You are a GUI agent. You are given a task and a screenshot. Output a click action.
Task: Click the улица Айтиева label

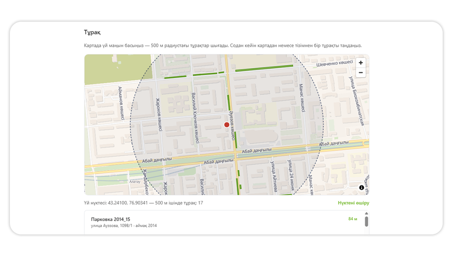pyautogui.click(x=273, y=176)
